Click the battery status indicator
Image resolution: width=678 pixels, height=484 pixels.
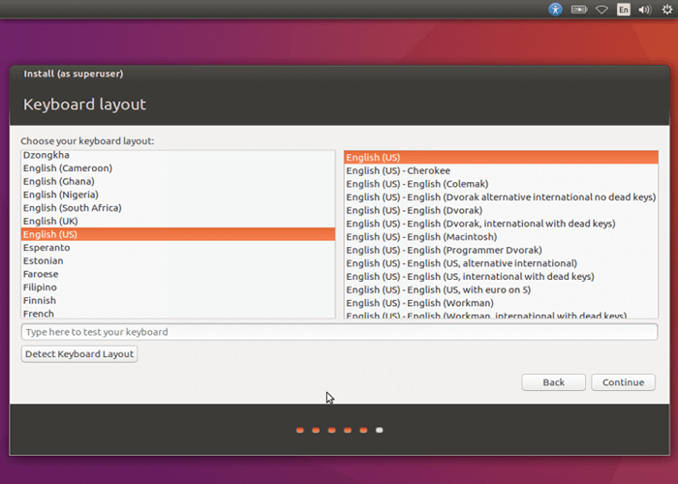pyautogui.click(x=579, y=9)
